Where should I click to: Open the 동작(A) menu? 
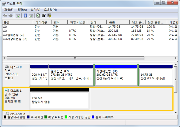22,10
